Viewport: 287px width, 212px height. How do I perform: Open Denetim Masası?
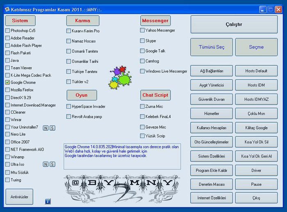tap(212, 184)
